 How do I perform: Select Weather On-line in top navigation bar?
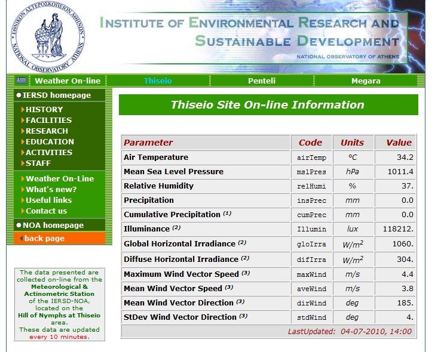coord(68,81)
